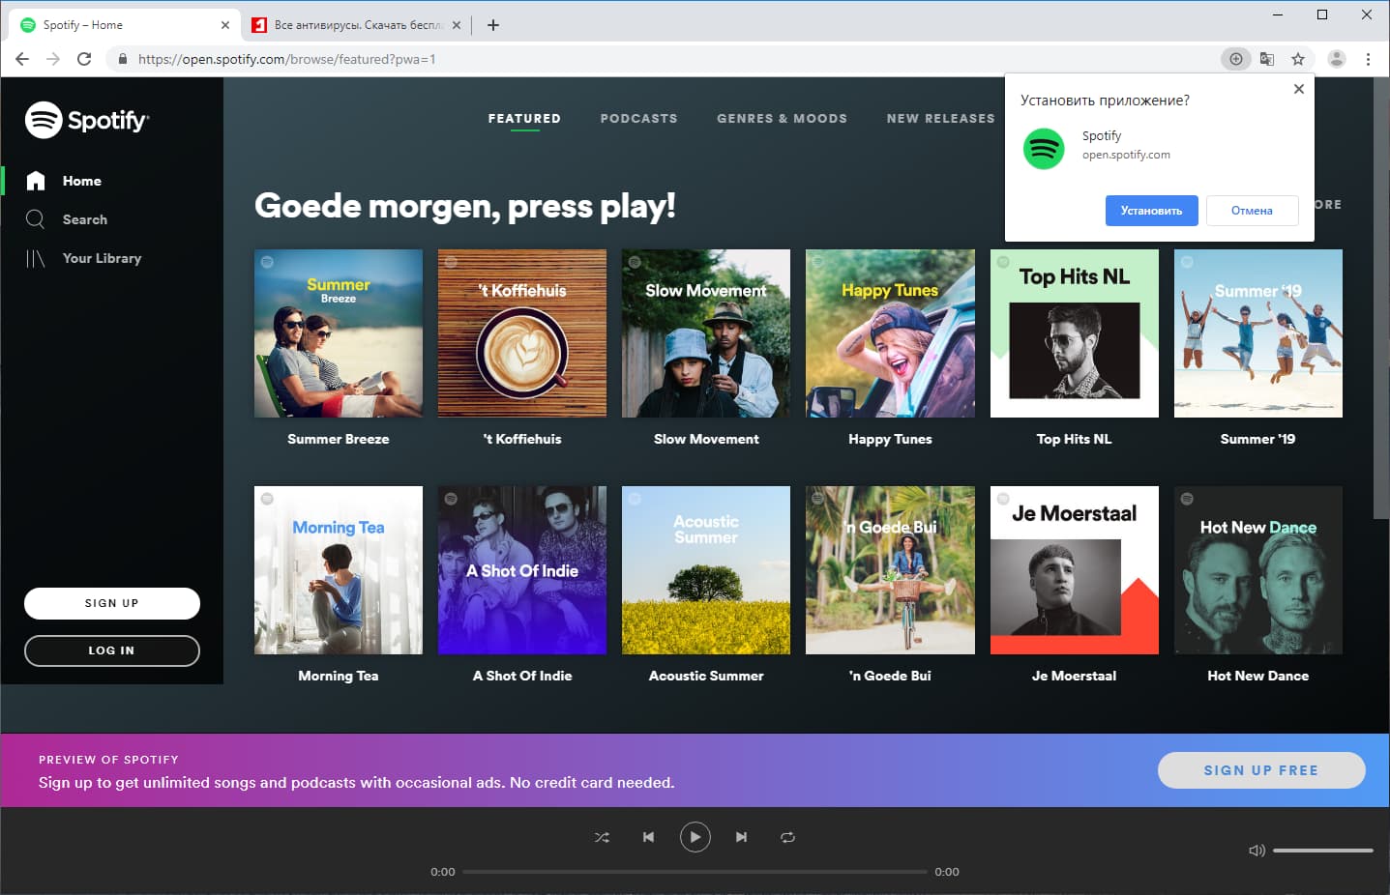Image resolution: width=1390 pixels, height=895 pixels.
Task: Click the Summer Breeze title link
Action: click(339, 439)
